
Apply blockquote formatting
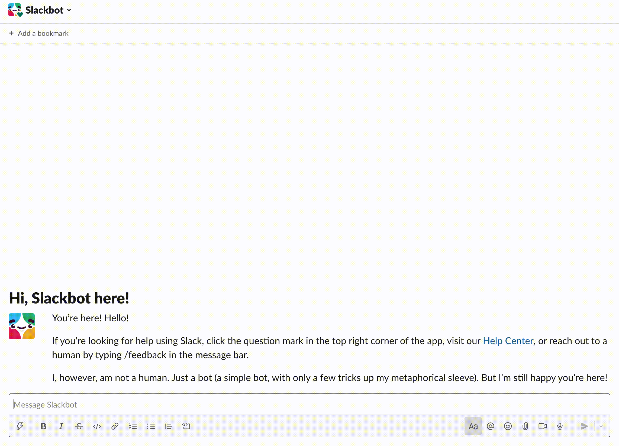click(x=168, y=426)
